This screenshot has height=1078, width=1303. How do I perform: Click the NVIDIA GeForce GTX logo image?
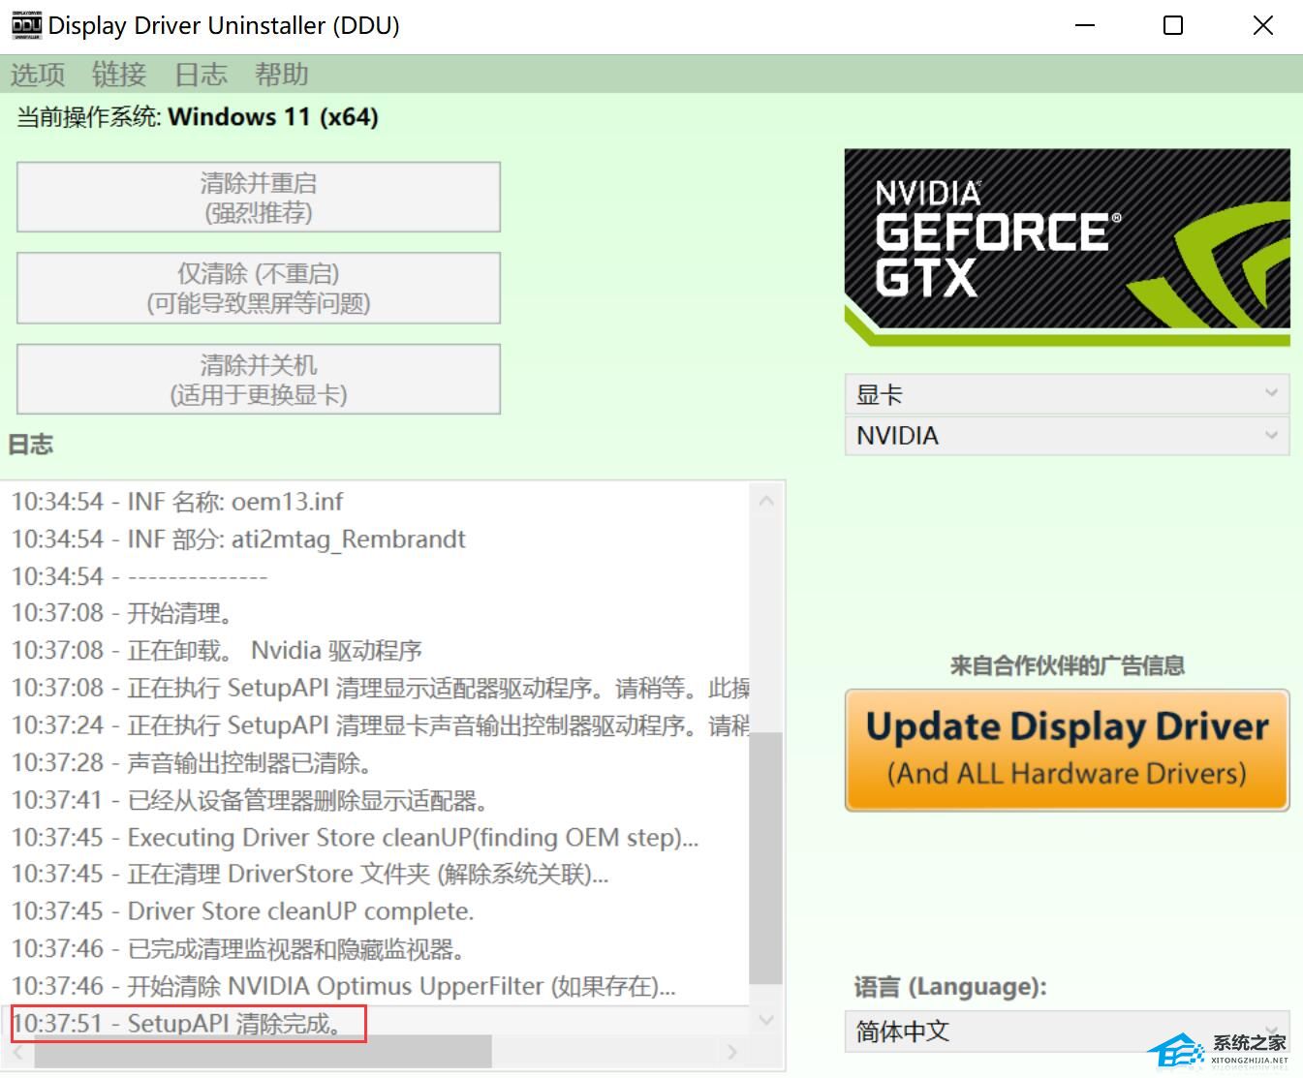point(1067,247)
